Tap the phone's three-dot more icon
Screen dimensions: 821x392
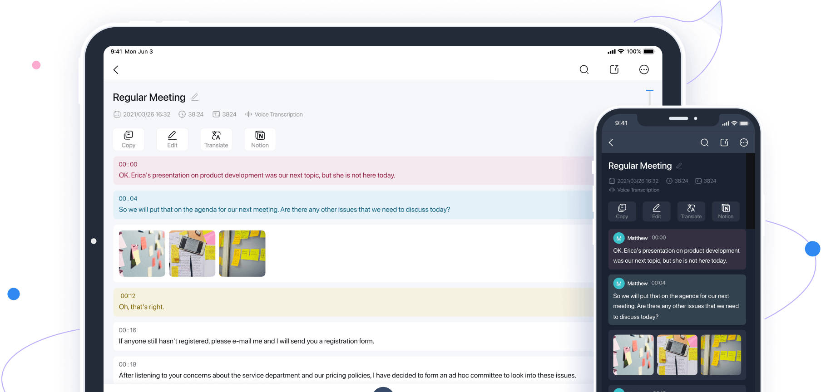point(744,142)
